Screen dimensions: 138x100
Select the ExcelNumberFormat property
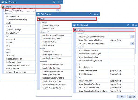[51, 25]
